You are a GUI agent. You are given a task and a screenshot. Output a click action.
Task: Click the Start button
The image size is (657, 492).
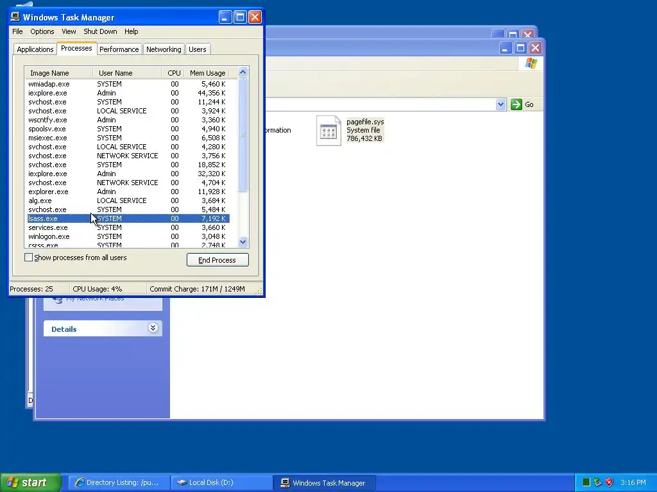[x=30, y=482]
